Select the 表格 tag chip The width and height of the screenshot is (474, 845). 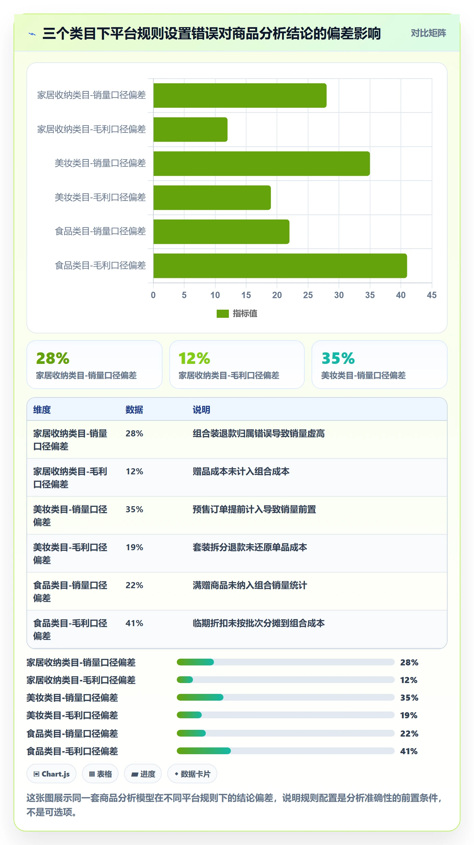point(100,774)
